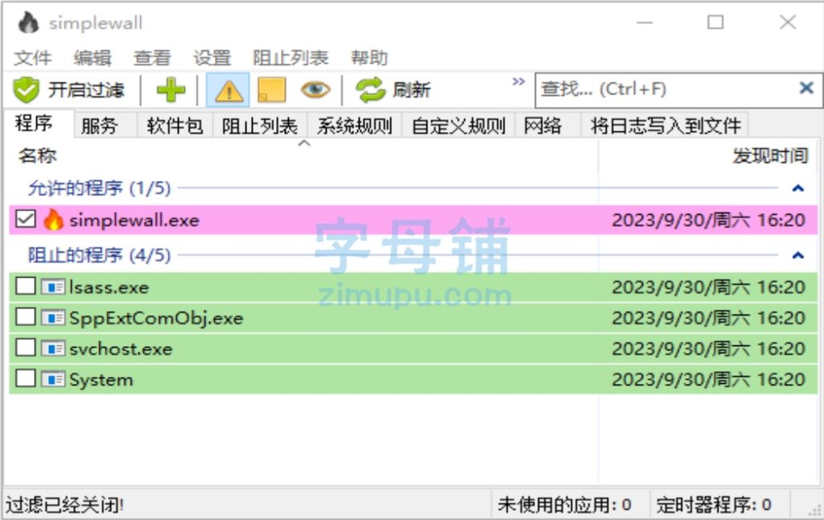Click the 开启过滤 shield button

[69, 90]
